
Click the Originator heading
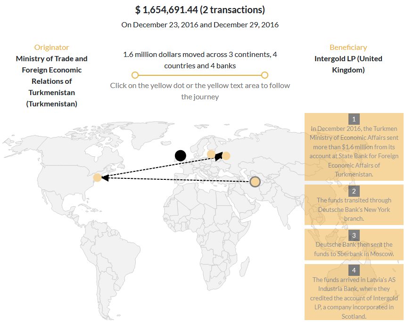(52, 48)
